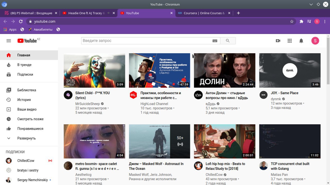Open Понравившиеся in the sidebar
Screen dimensions: 330x185
(29, 129)
